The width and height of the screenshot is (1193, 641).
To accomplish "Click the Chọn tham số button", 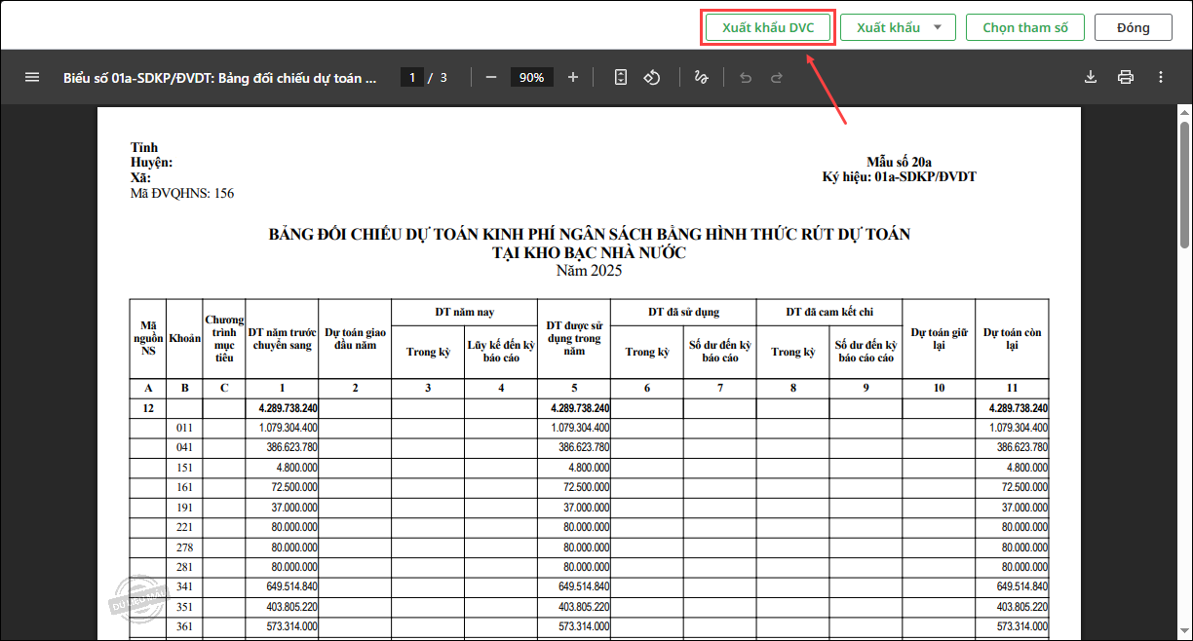I will pos(1025,27).
